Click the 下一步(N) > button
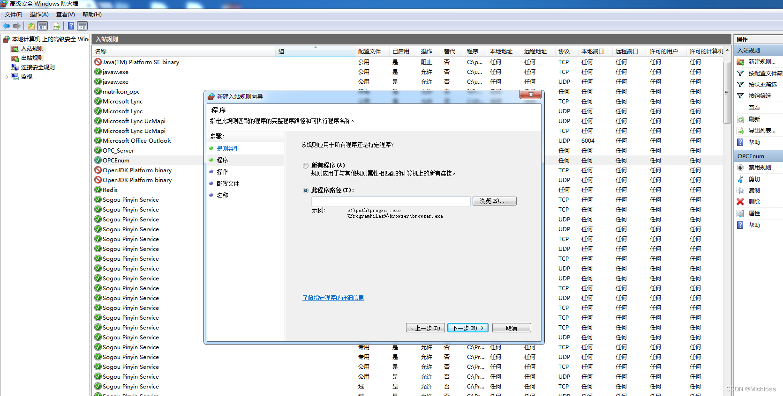Image resolution: width=783 pixels, height=396 pixels. (468, 328)
